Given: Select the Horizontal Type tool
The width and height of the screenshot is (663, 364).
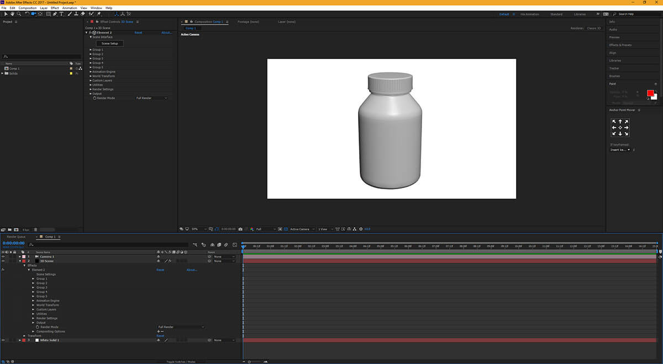Looking at the screenshot, I should 61,14.
